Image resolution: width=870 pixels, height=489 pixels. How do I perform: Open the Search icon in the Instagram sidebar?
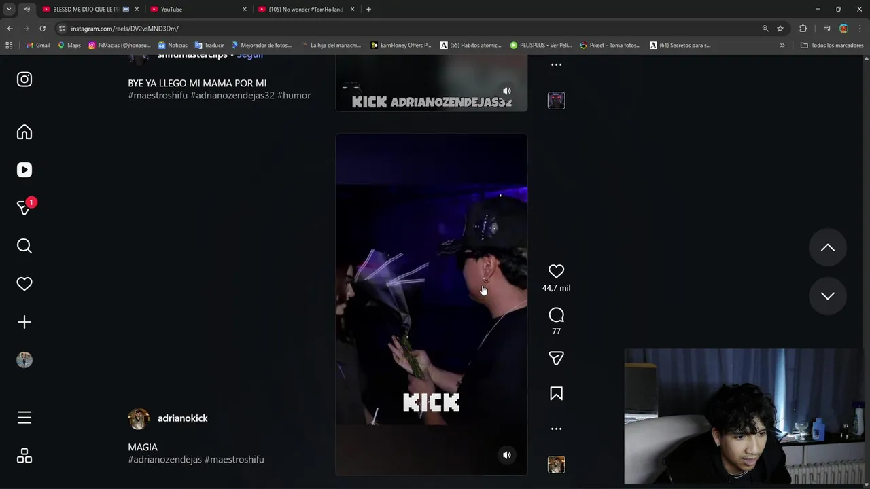coord(24,246)
